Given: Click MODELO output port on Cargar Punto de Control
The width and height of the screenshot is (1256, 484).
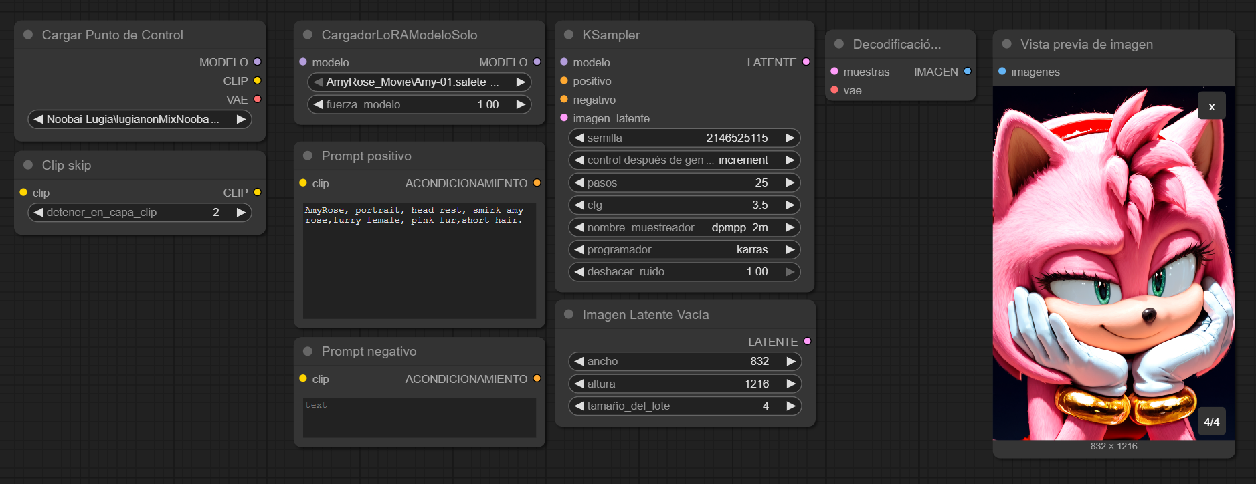Looking at the screenshot, I should tap(257, 62).
